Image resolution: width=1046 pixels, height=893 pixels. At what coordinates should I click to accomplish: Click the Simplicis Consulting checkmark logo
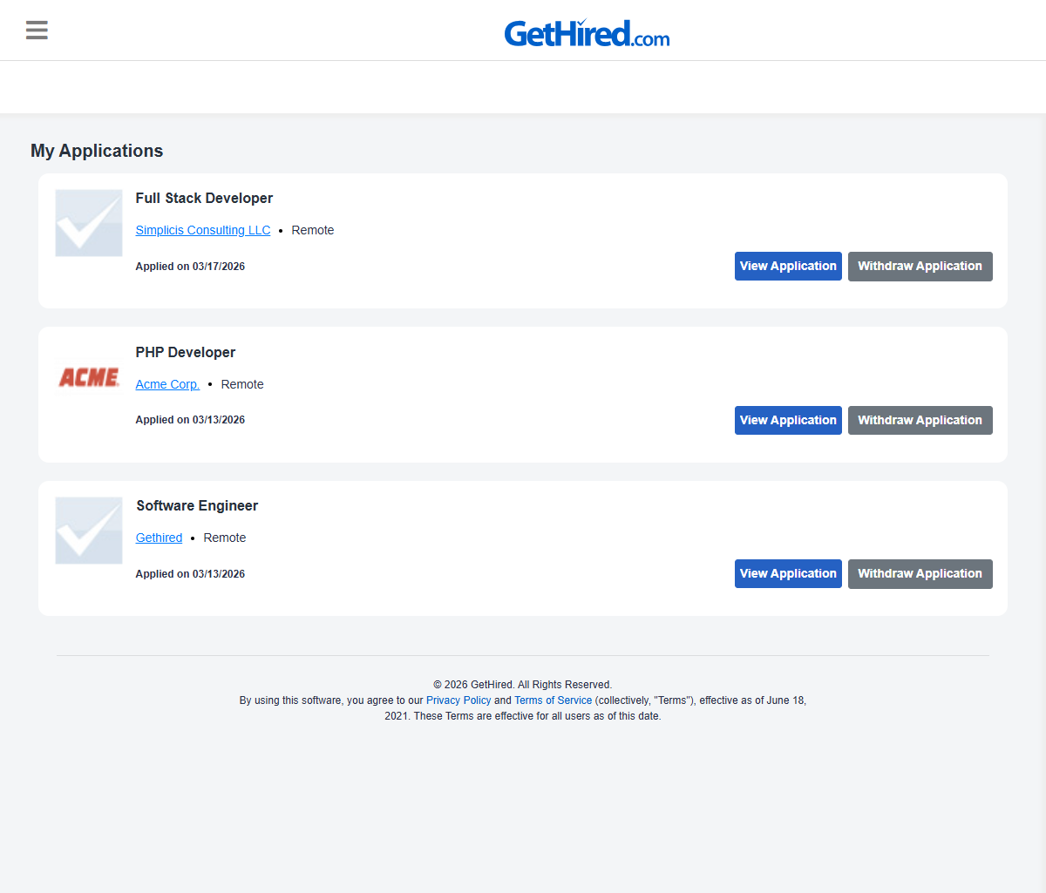[89, 223]
